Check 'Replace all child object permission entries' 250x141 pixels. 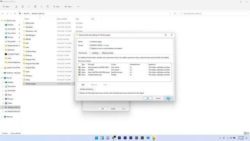point(79,93)
